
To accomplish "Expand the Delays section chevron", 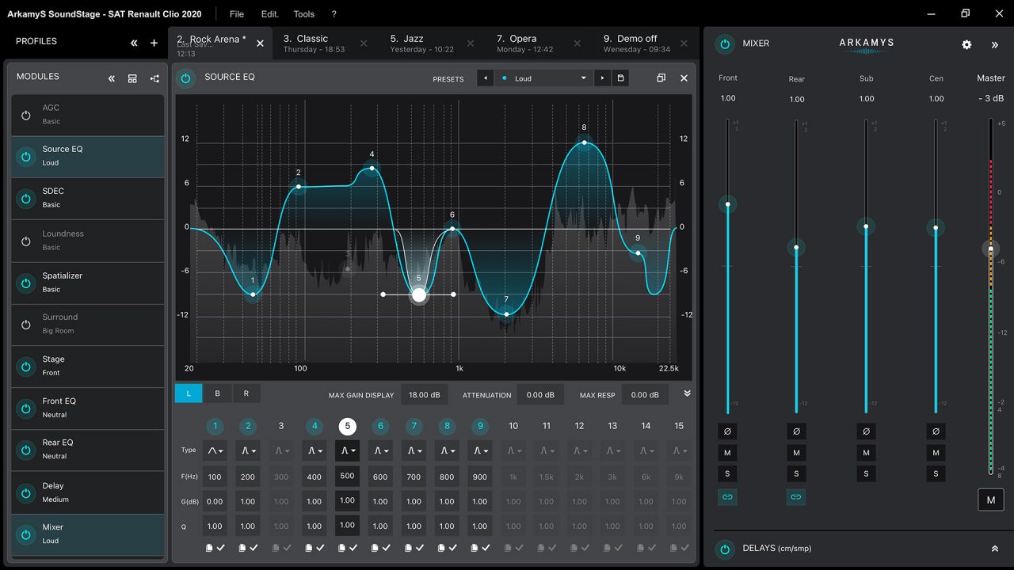I will tap(994, 549).
